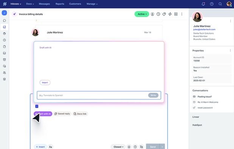Open chat bubble icon in sidebar
This screenshot has height=149, width=234.
click(5, 20)
